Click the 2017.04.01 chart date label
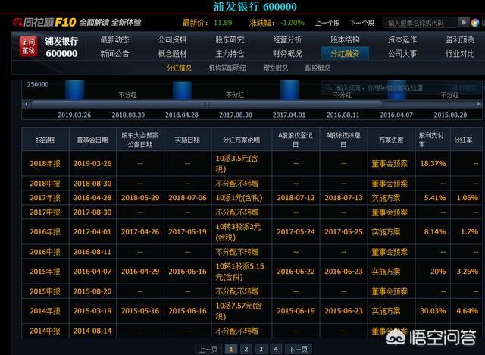This screenshot has height=355, width=485. pyautogui.click(x=289, y=115)
